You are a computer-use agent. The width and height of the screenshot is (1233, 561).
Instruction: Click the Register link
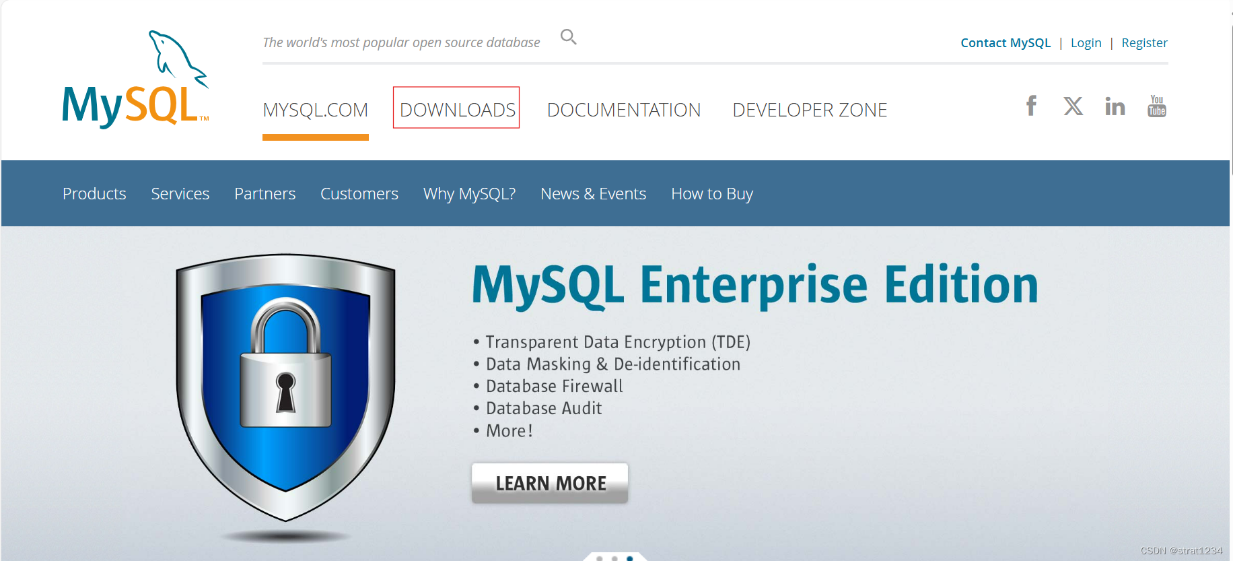pyautogui.click(x=1145, y=43)
